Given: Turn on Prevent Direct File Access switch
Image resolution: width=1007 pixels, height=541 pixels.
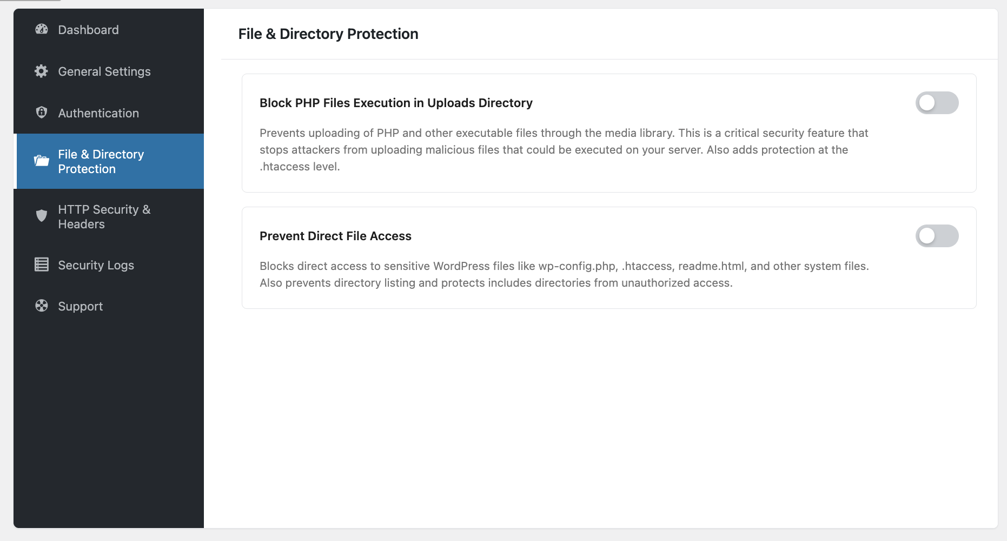Looking at the screenshot, I should click(x=937, y=236).
